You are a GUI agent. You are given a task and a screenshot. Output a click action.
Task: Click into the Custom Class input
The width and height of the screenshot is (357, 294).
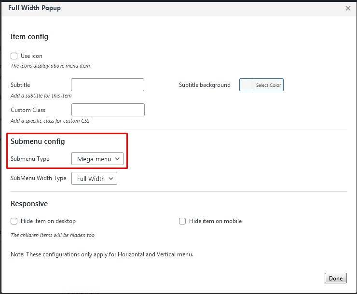coord(108,110)
